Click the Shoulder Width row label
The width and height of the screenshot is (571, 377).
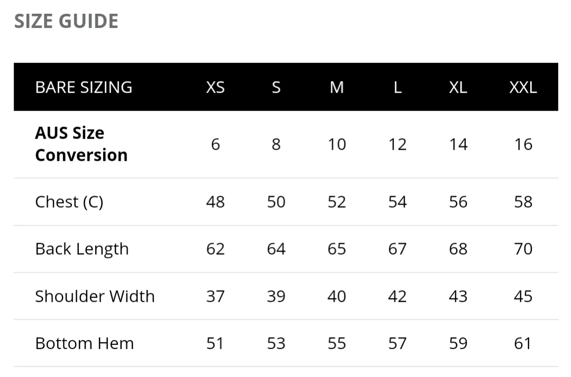(95, 296)
